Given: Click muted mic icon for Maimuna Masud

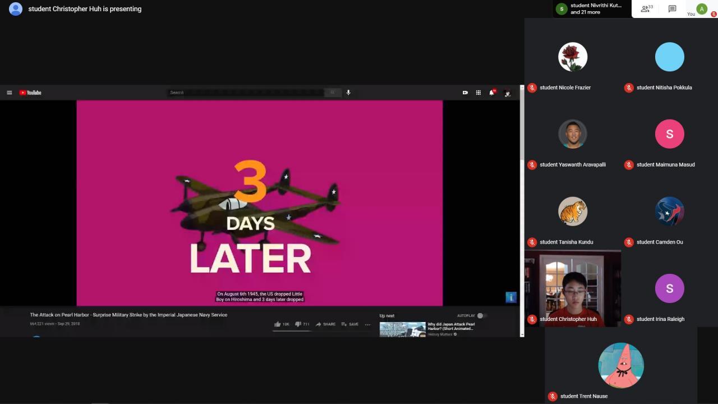Looking at the screenshot, I should [629, 165].
